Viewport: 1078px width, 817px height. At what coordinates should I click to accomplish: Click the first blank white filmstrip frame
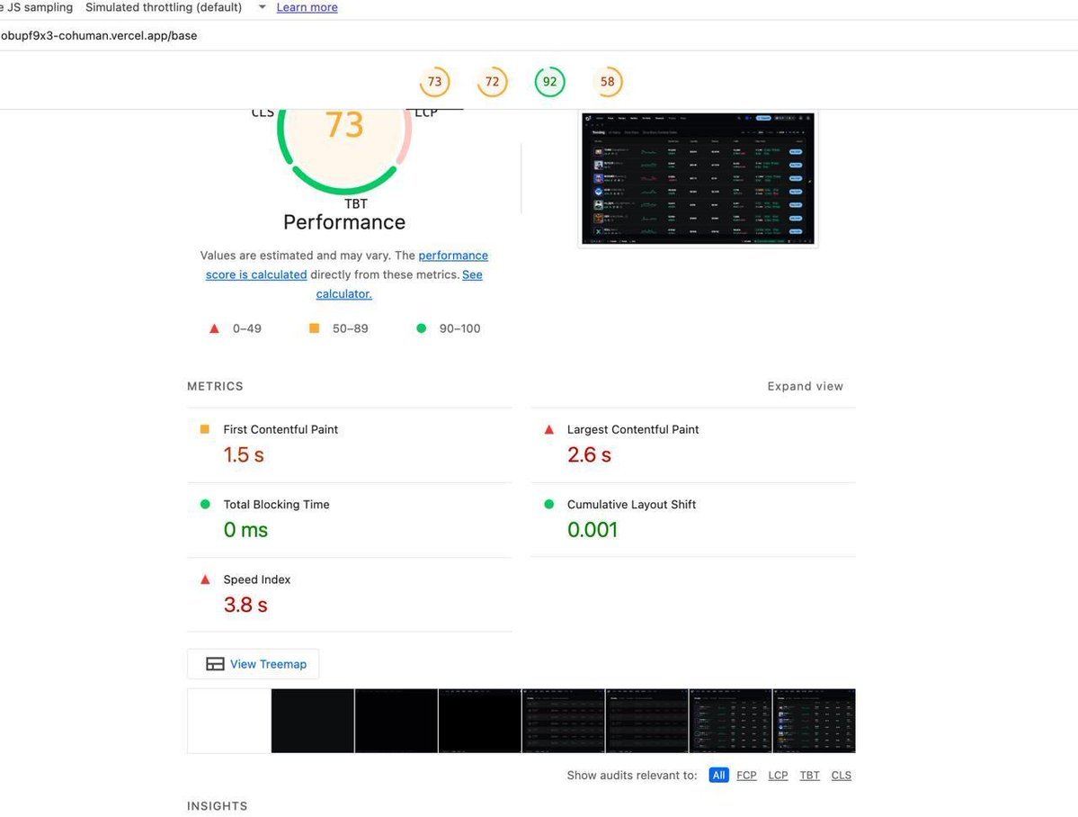(x=229, y=721)
